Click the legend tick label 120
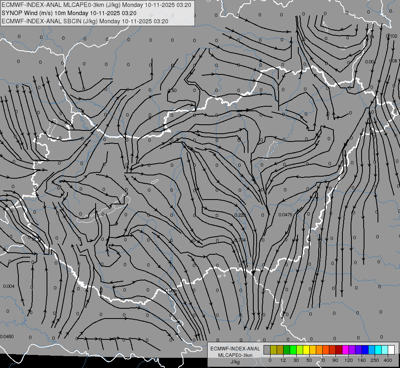Viewport: 400px width, 368px height. (x=349, y=360)
